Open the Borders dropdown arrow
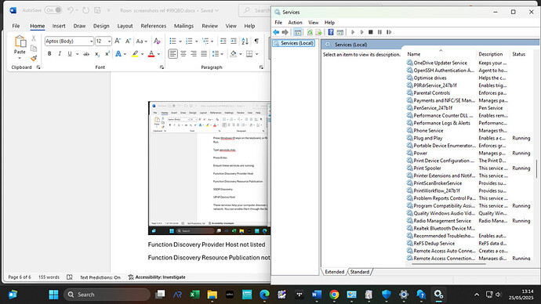Screen dimensions: 541x304 [256, 54]
